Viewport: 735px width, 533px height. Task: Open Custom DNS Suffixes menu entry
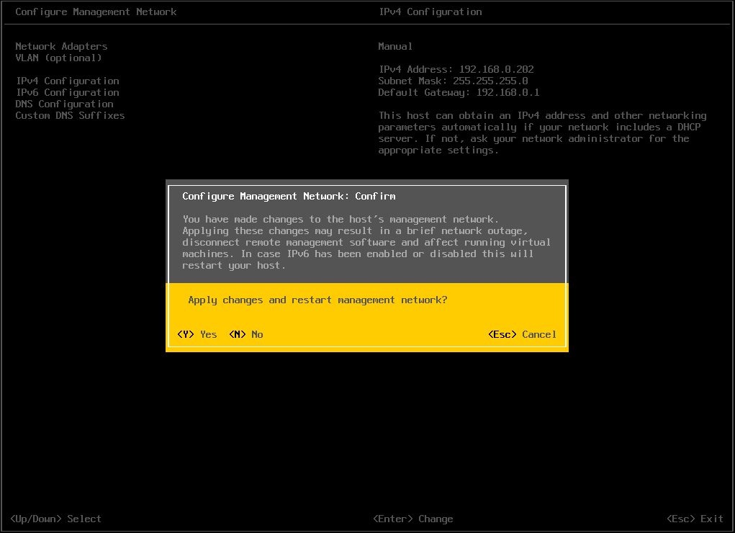(x=71, y=115)
